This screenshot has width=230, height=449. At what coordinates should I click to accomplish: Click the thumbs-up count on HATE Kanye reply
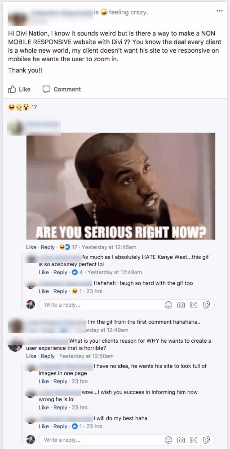click(77, 272)
